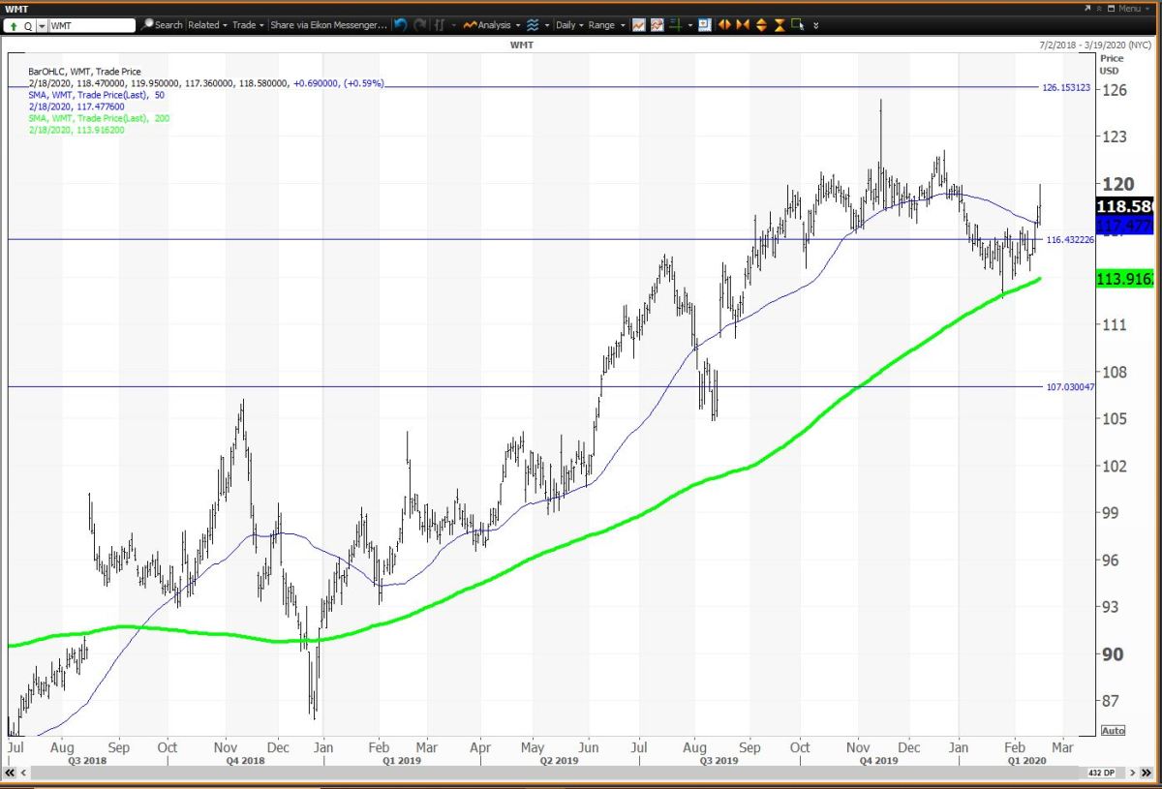Click the Redo arrow icon
1162x789 pixels.
pos(421,24)
